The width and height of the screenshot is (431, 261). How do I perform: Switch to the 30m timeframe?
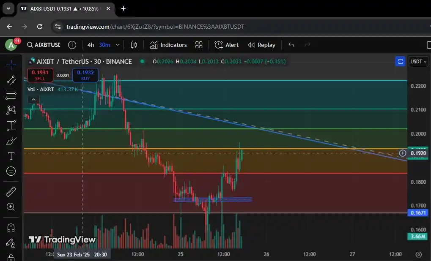pos(104,45)
